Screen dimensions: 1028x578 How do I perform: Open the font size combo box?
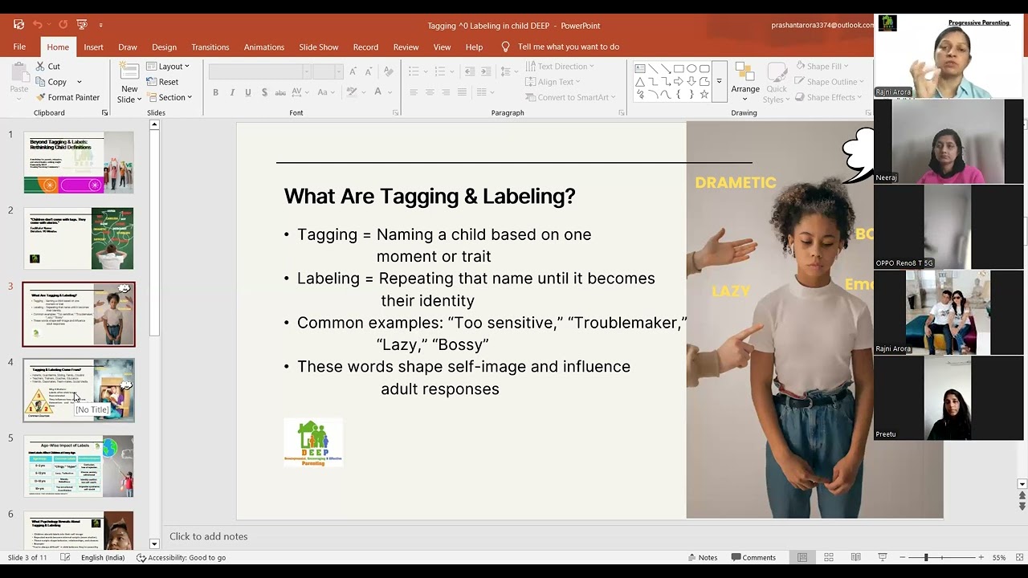328,71
